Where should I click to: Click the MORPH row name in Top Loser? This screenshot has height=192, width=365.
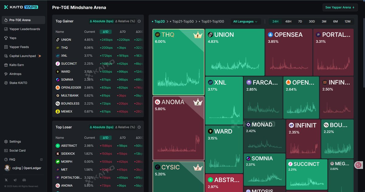pyautogui.click(x=67, y=162)
